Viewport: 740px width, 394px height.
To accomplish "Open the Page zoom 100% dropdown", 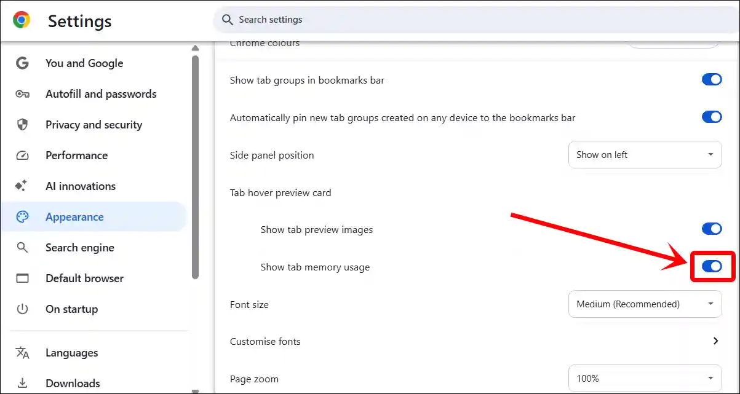I will (645, 379).
